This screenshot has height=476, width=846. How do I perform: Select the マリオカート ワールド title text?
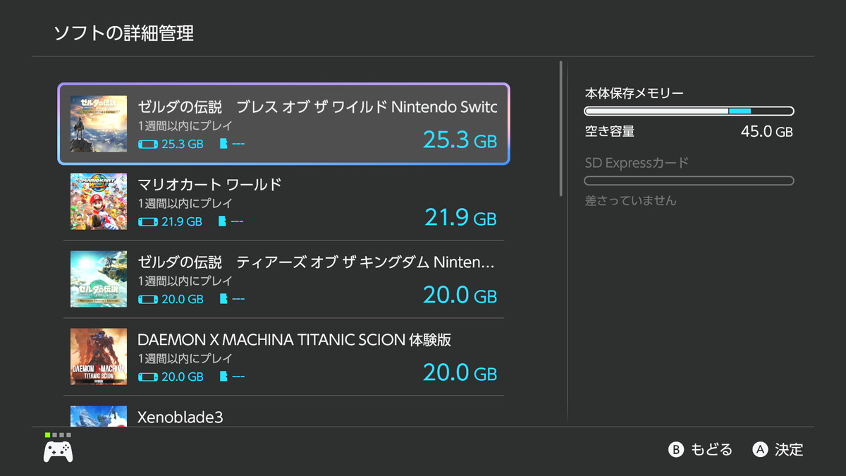tap(209, 185)
